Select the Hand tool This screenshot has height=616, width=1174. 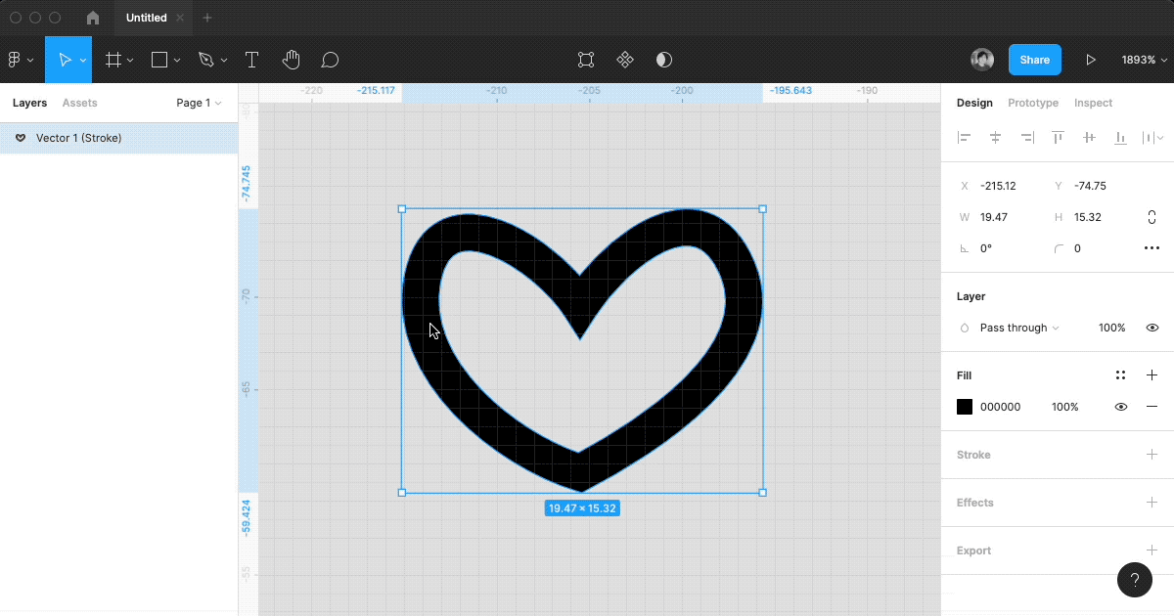pyautogui.click(x=291, y=60)
